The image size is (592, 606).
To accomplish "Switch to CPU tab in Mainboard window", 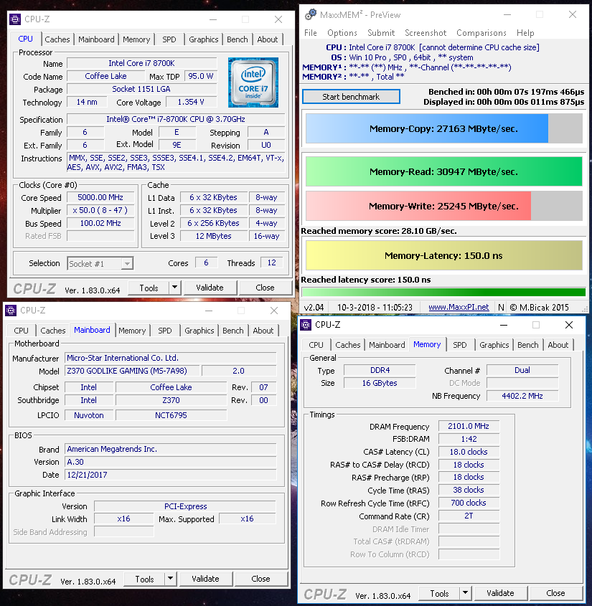I will [x=22, y=331].
